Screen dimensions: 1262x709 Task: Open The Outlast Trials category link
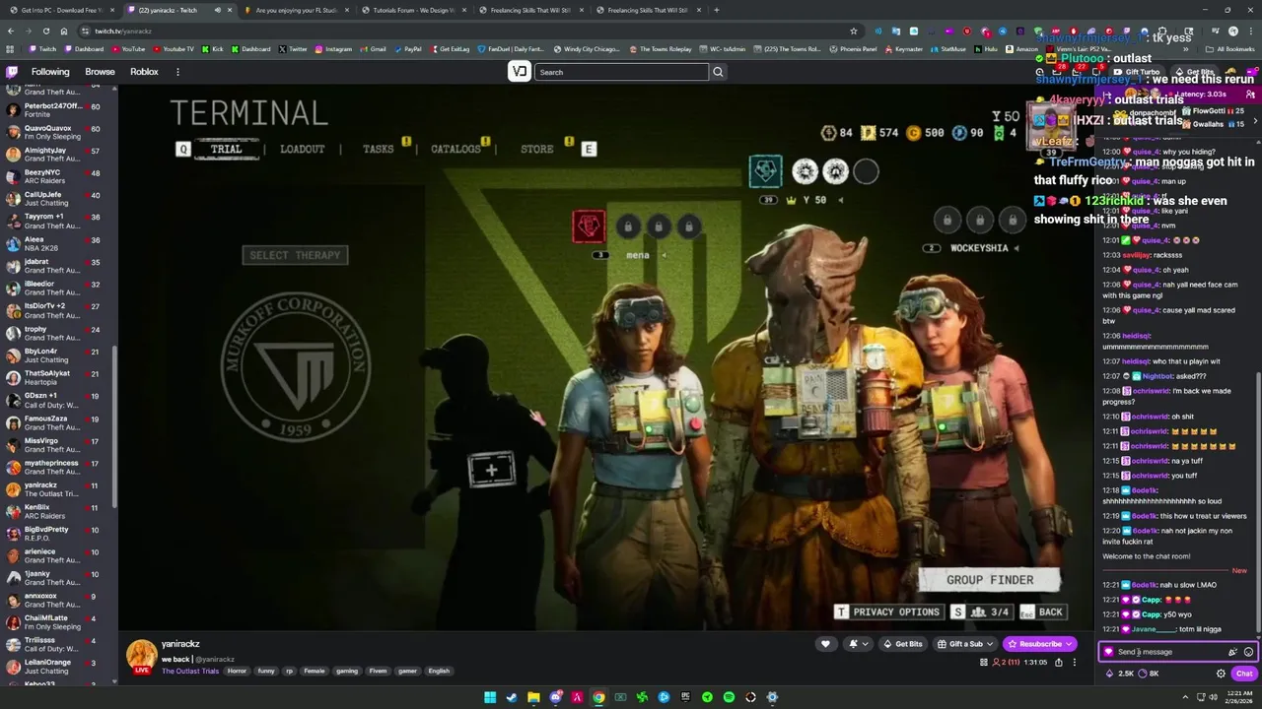coord(190,671)
